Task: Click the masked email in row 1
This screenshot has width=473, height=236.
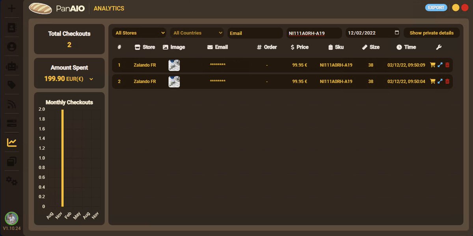Action: [x=218, y=65]
